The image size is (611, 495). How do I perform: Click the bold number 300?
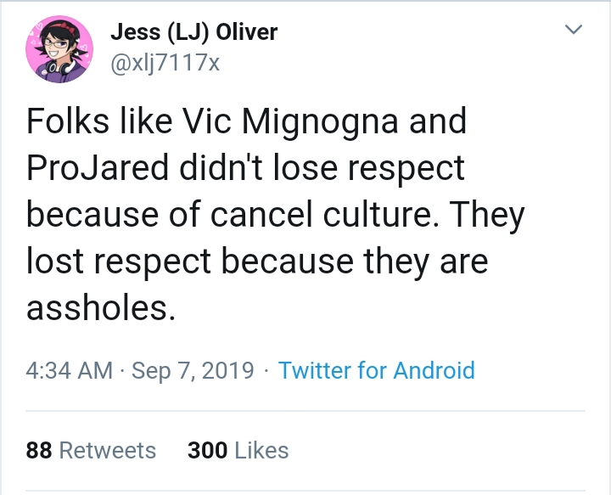[x=208, y=450]
